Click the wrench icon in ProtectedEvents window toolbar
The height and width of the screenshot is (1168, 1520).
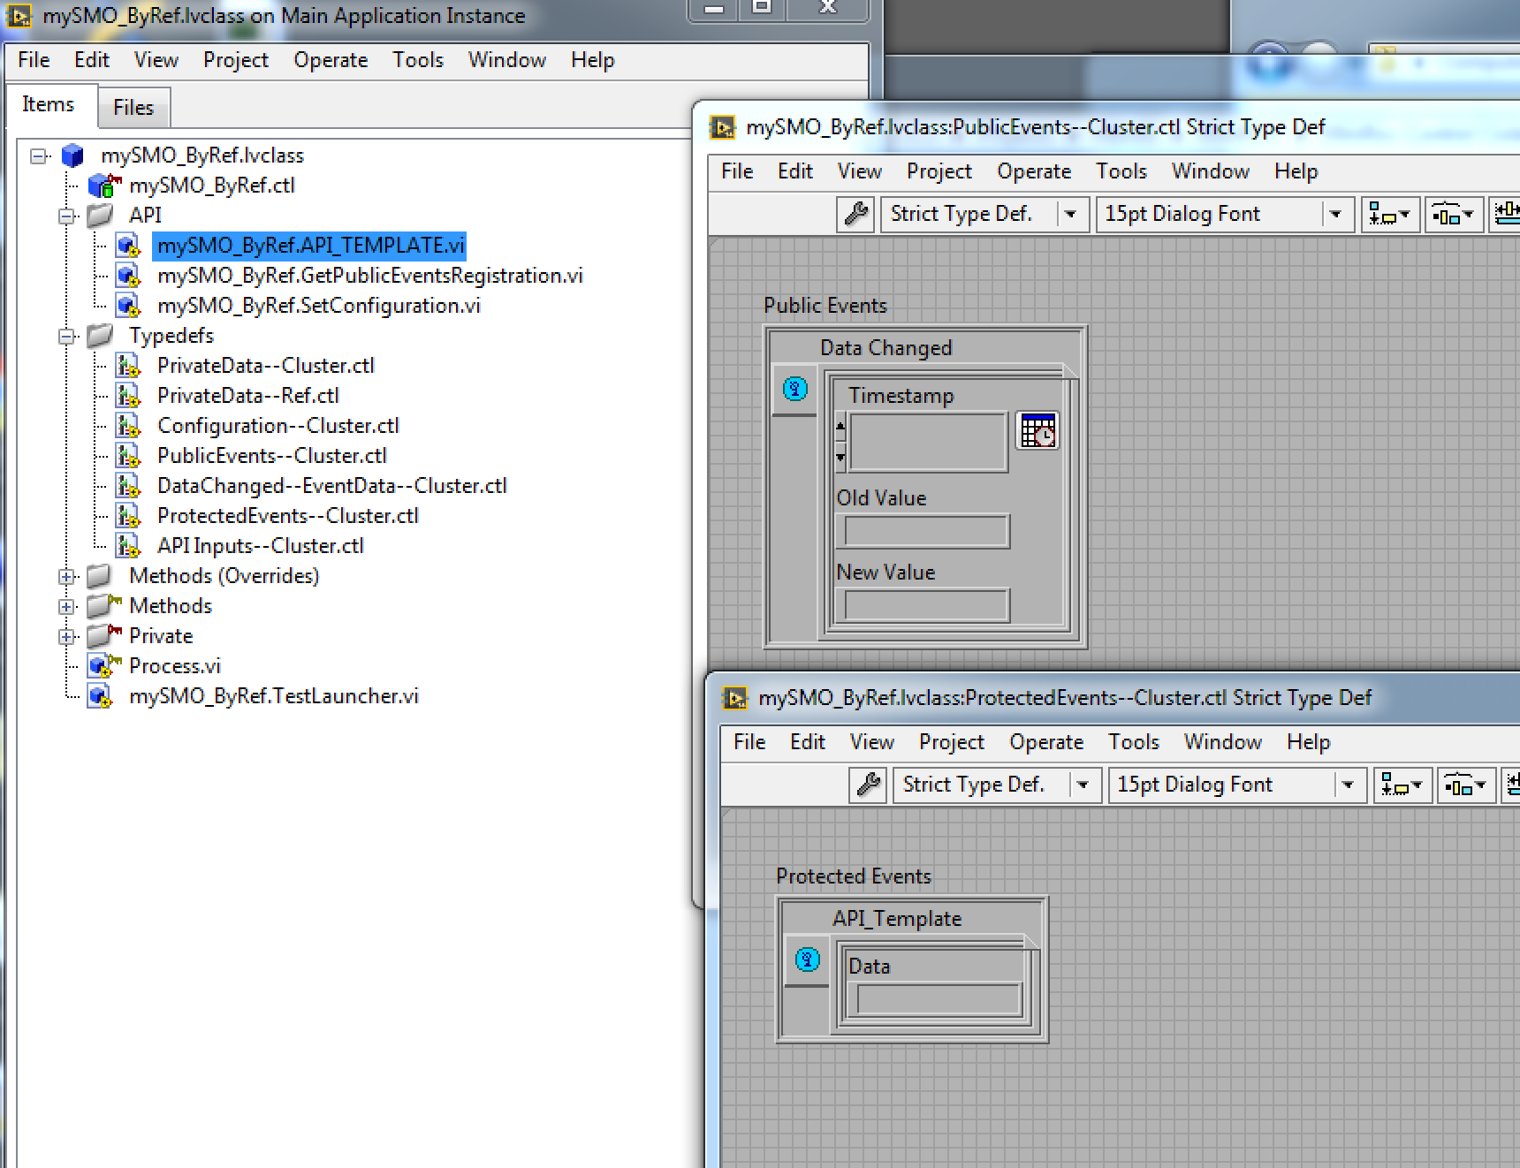tap(869, 785)
